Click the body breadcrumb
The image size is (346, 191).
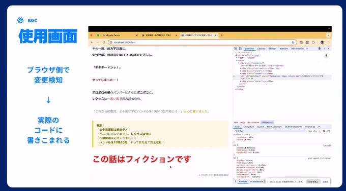coord(243,123)
